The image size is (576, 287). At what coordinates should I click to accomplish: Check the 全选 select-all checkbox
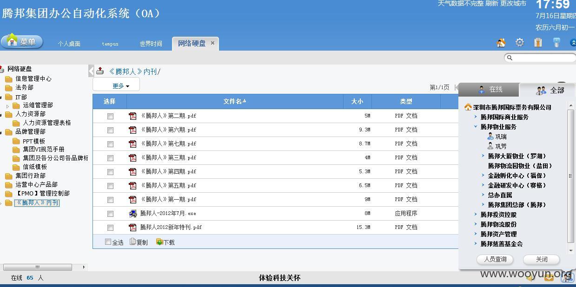[x=108, y=242]
